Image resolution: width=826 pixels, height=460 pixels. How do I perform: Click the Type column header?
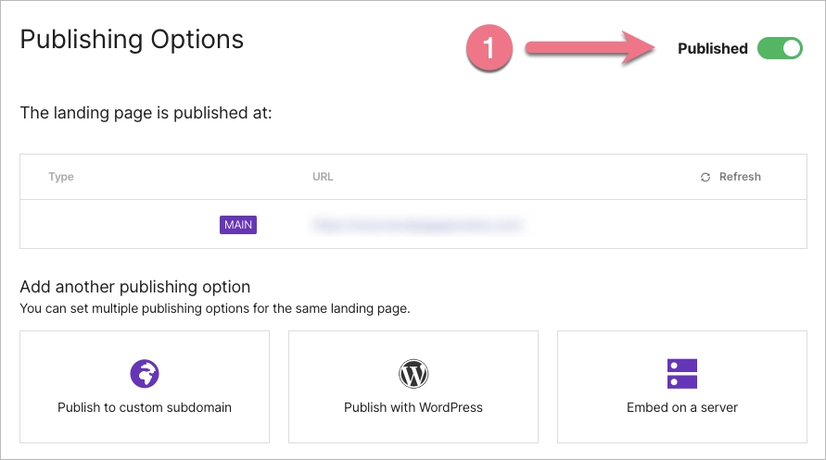[61, 177]
